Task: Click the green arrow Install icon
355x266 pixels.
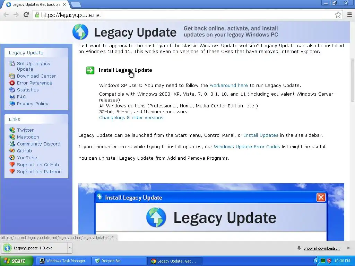Action: (x=90, y=70)
